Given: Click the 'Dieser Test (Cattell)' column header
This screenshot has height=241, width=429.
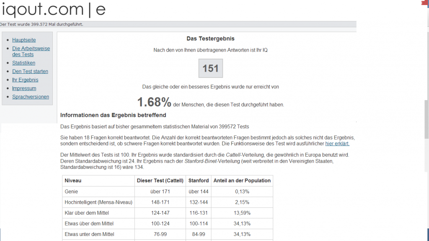Looking at the screenshot, I should pyautogui.click(x=160, y=181).
